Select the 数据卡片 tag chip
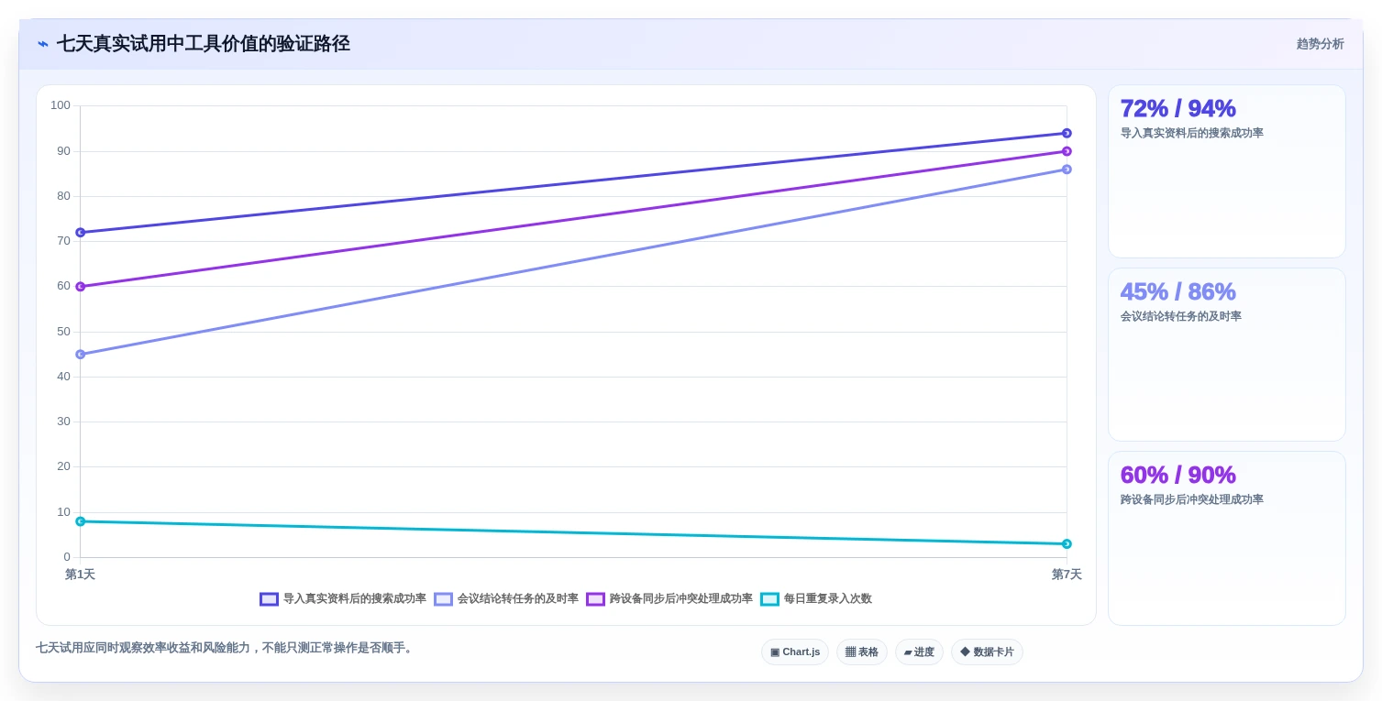 coord(987,652)
